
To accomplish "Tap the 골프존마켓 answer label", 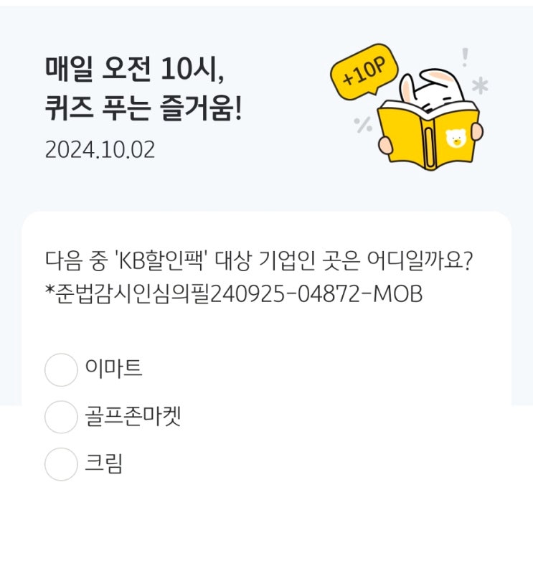I will (x=133, y=416).
